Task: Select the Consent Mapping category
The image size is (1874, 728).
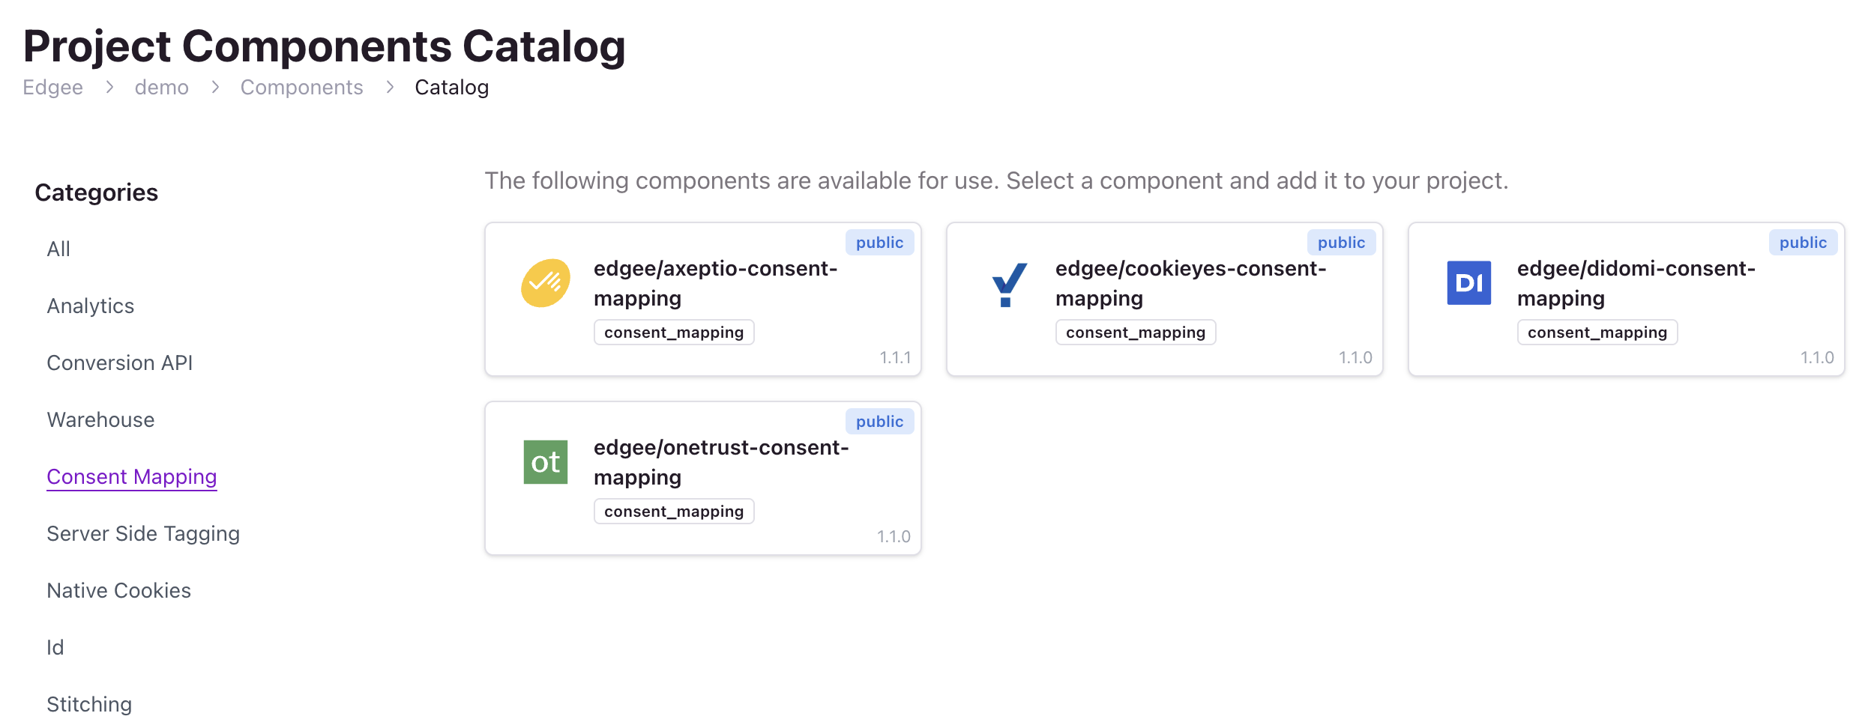Action: point(132,476)
